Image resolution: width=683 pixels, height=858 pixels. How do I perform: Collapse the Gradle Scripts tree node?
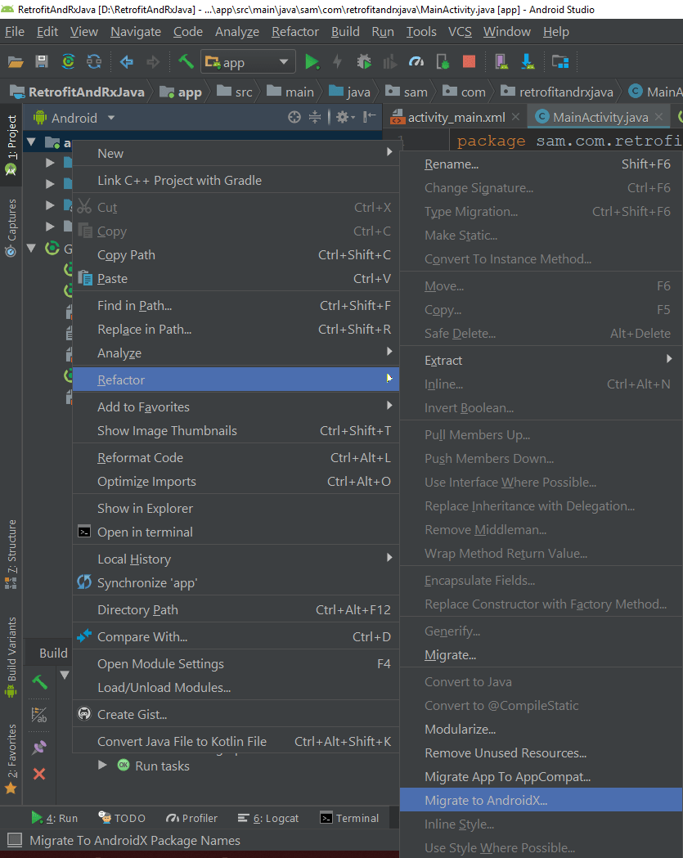pyautogui.click(x=31, y=248)
